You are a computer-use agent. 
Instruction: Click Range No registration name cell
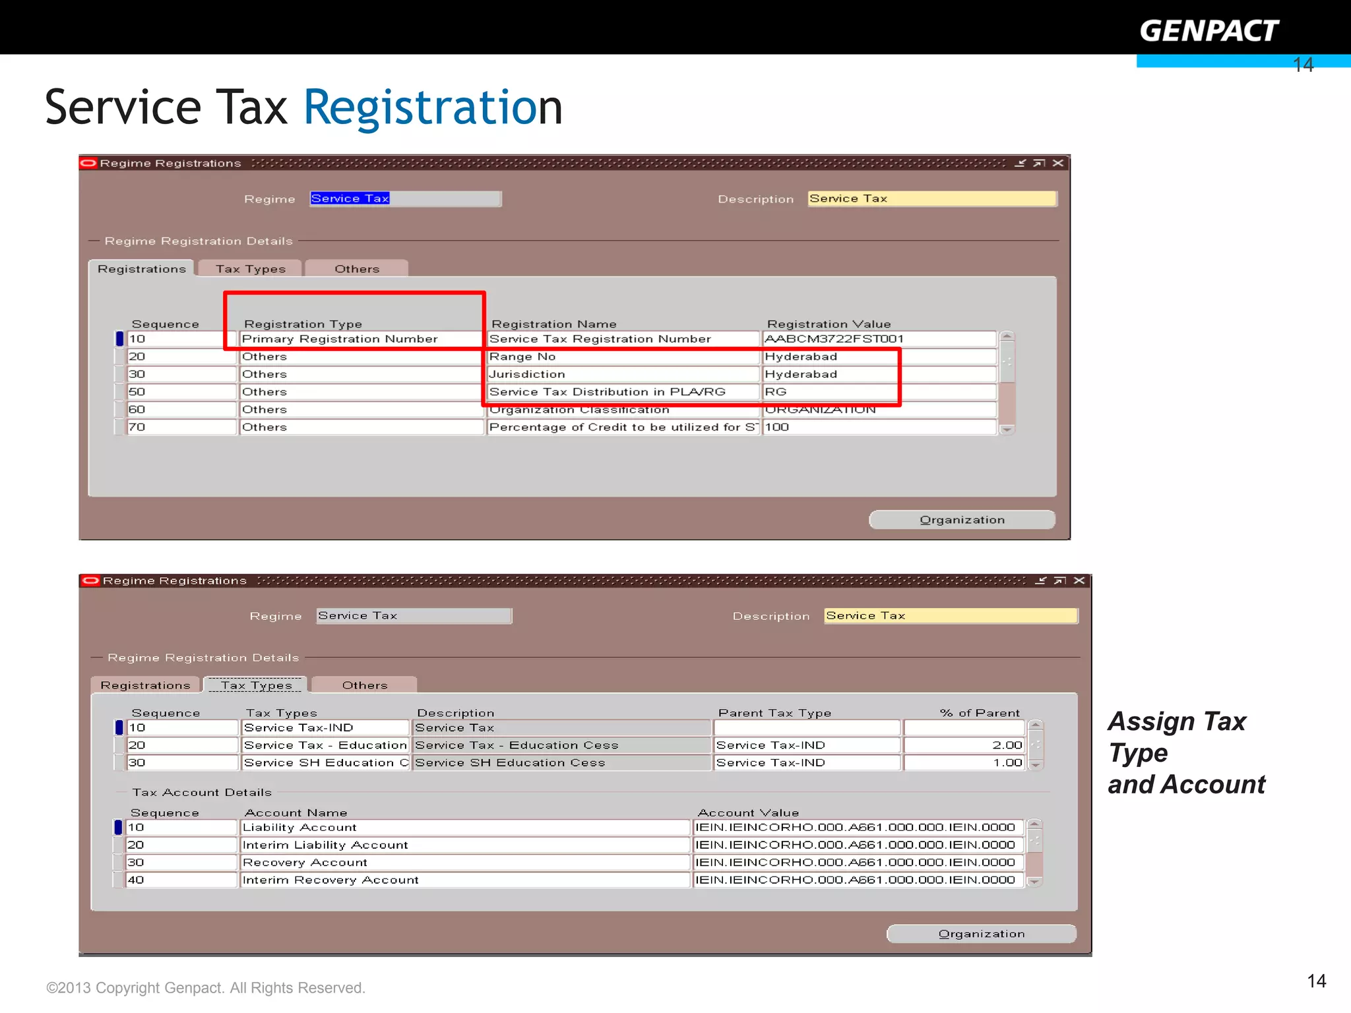[x=623, y=357]
